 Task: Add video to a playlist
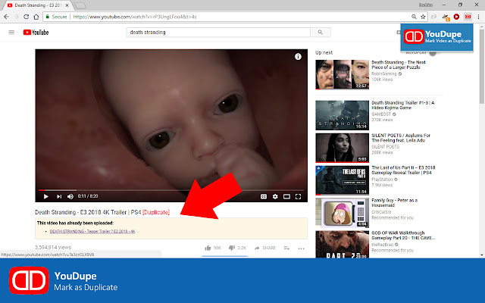(x=286, y=248)
